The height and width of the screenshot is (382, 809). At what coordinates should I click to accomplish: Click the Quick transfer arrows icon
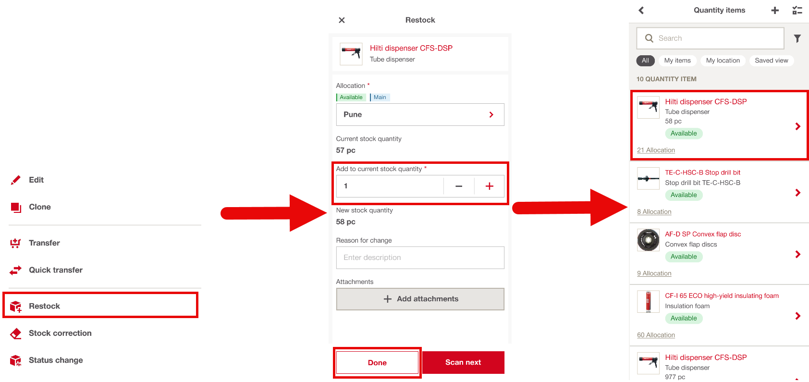[x=16, y=270]
